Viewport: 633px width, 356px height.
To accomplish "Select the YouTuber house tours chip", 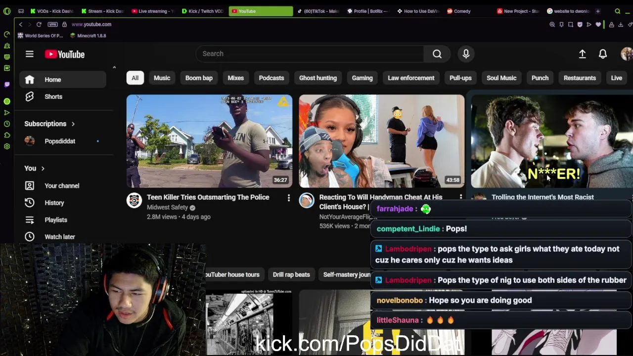I will (232, 275).
